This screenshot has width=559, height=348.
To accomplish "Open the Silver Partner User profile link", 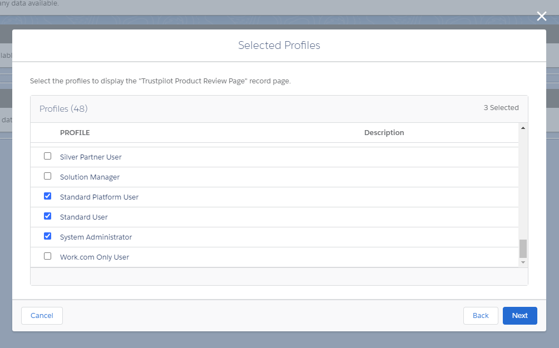I will pyautogui.click(x=90, y=157).
